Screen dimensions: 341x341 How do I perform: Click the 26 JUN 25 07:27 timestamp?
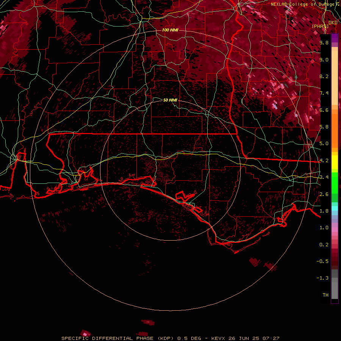click(254, 338)
